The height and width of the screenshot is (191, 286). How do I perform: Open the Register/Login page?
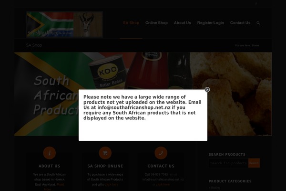[211, 23]
